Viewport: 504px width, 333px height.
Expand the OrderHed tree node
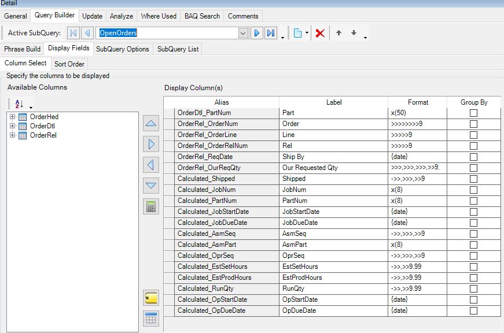point(12,117)
